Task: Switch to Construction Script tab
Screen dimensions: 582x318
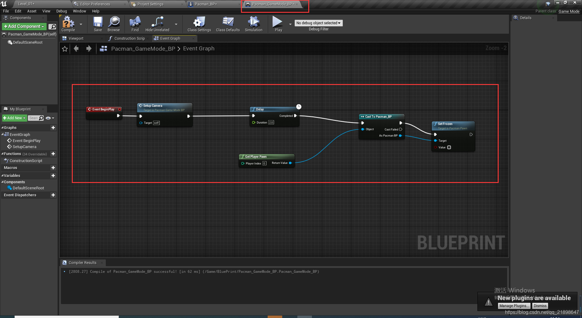Action: [x=129, y=39]
